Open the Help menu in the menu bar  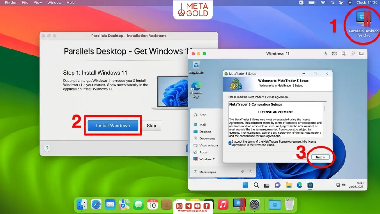click(x=71, y=3)
